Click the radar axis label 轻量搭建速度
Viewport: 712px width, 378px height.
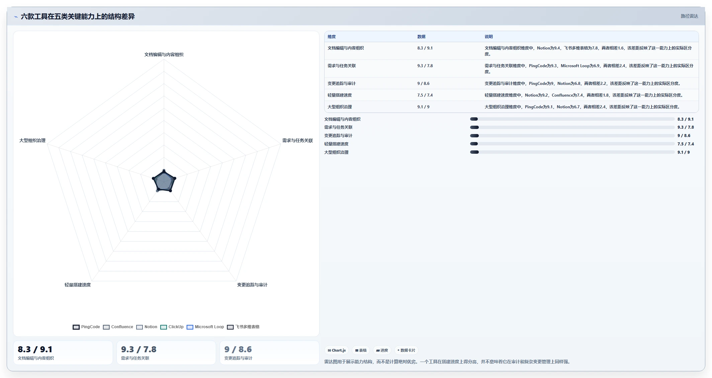pyautogui.click(x=78, y=285)
